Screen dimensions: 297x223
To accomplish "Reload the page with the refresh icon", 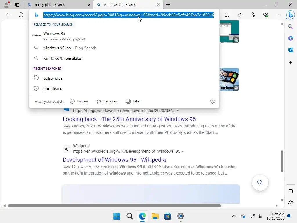I will click(x=21, y=15).
